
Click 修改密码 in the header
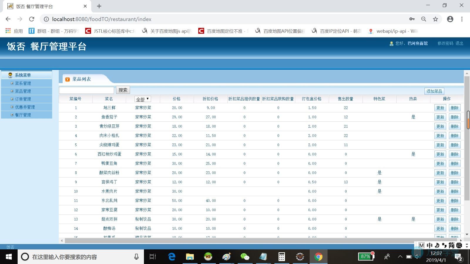click(x=445, y=43)
